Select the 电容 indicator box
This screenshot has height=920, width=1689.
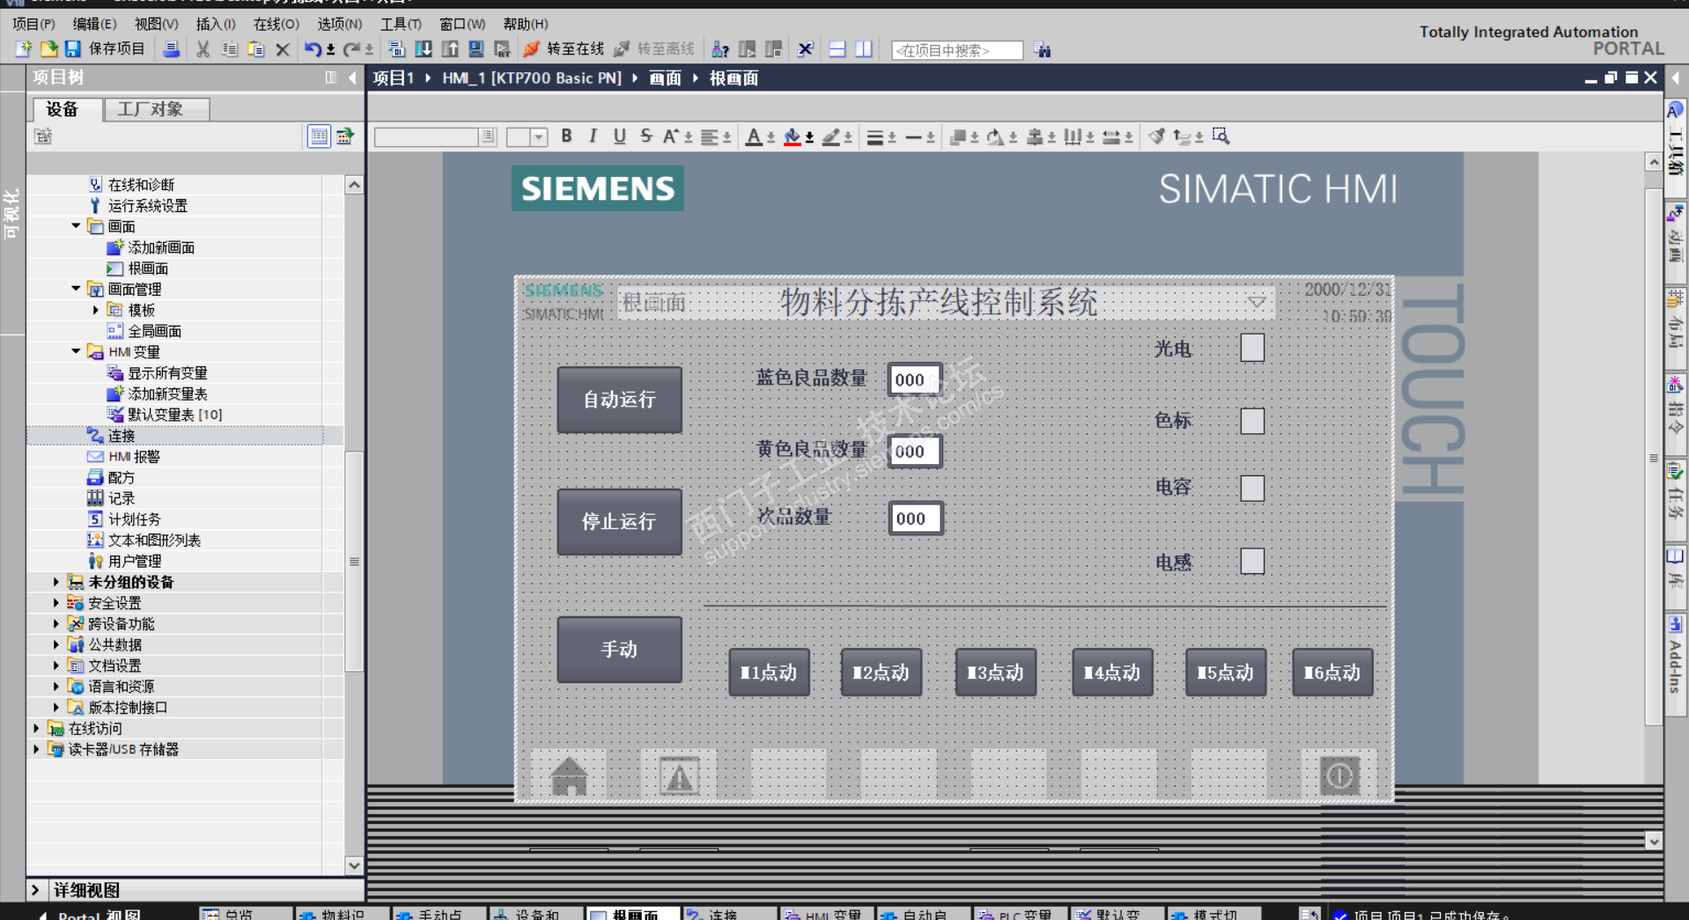click(1252, 488)
